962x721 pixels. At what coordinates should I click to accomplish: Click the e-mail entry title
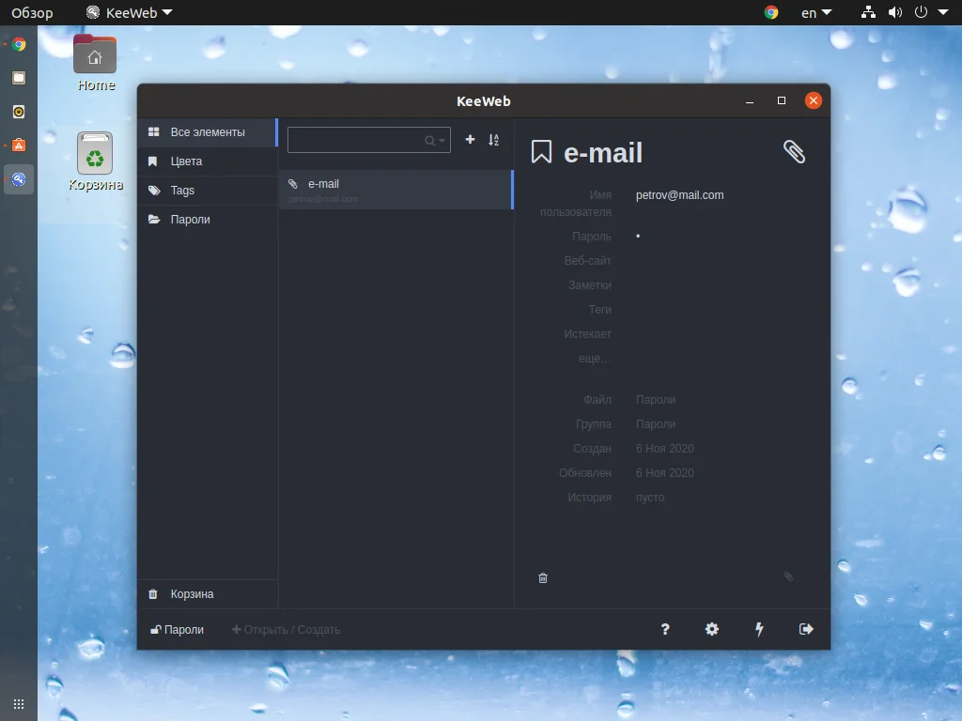pos(603,153)
